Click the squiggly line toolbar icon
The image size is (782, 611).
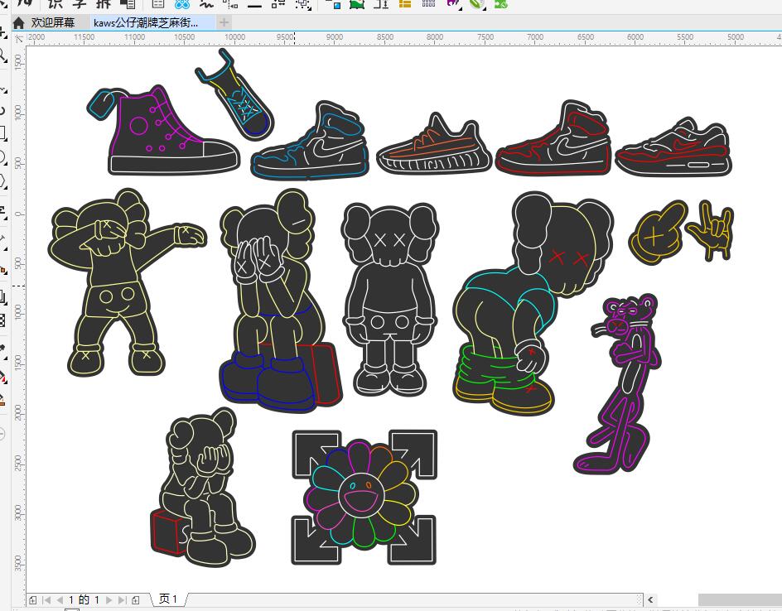(x=206, y=4)
